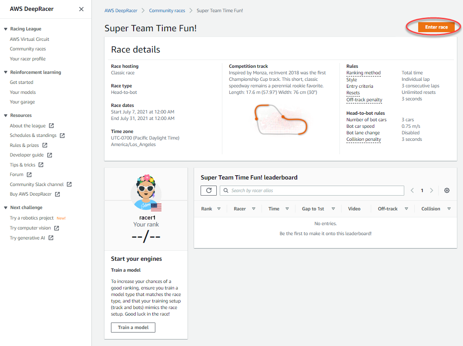Sort leaderboard by Rank column arrow

(219, 209)
